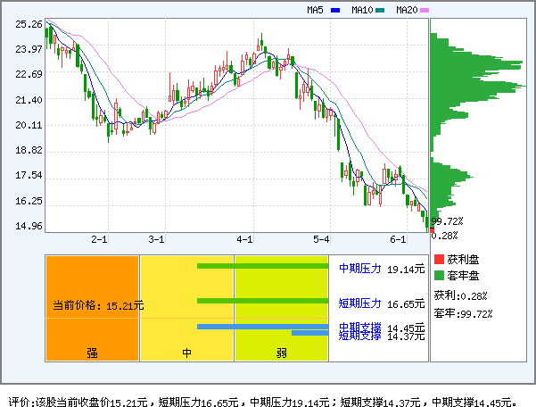Click the red 获利盘 legend square

438,259
